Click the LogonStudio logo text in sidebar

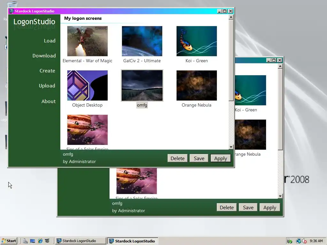coord(34,22)
